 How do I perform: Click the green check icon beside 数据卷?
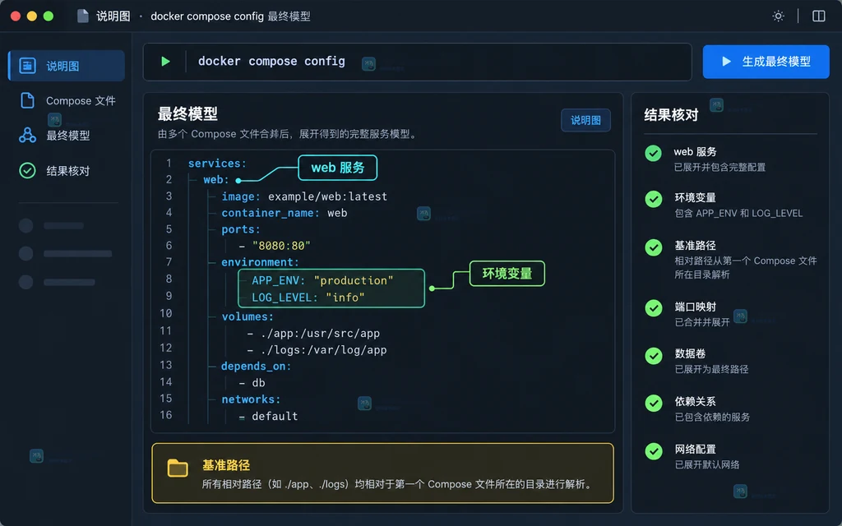coord(654,356)
